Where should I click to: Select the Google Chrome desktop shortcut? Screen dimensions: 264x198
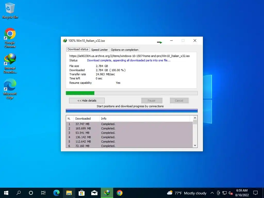point(10,38)
